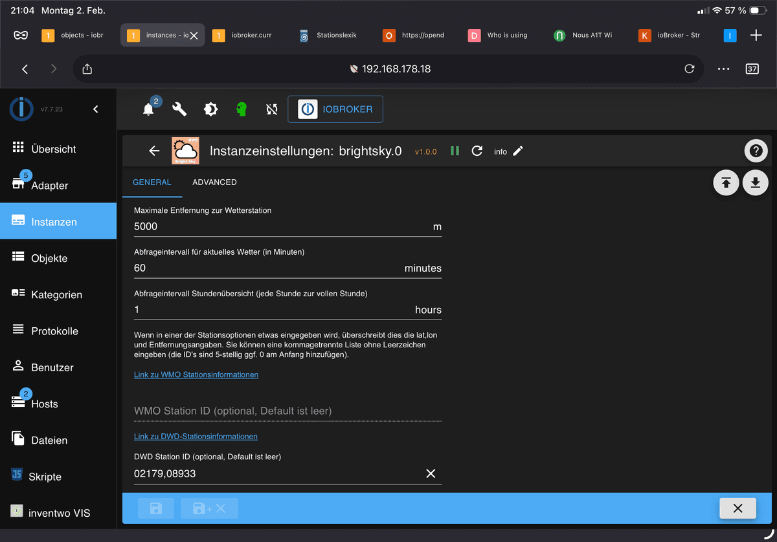Screen dimensions: 777x542
Task: Open the notifications bell icon
Action: pos(148,109)
